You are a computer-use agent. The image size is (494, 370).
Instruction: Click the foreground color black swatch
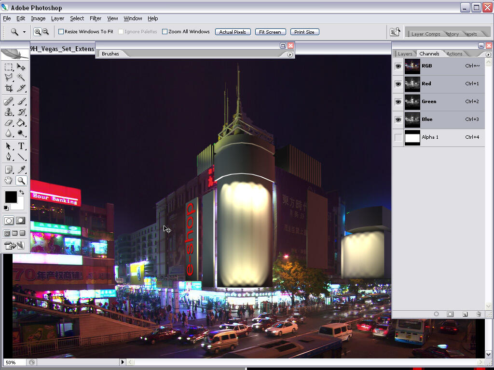(x=11, y=197)
